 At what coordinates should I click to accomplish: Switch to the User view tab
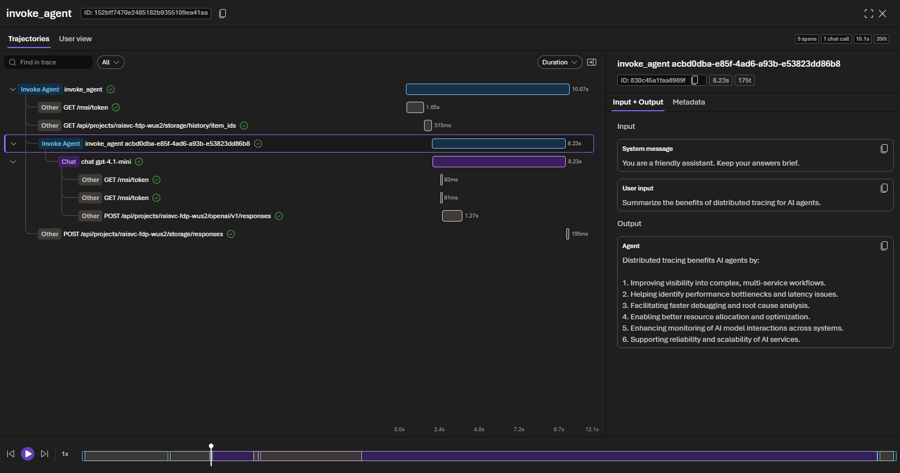(75, 39)
